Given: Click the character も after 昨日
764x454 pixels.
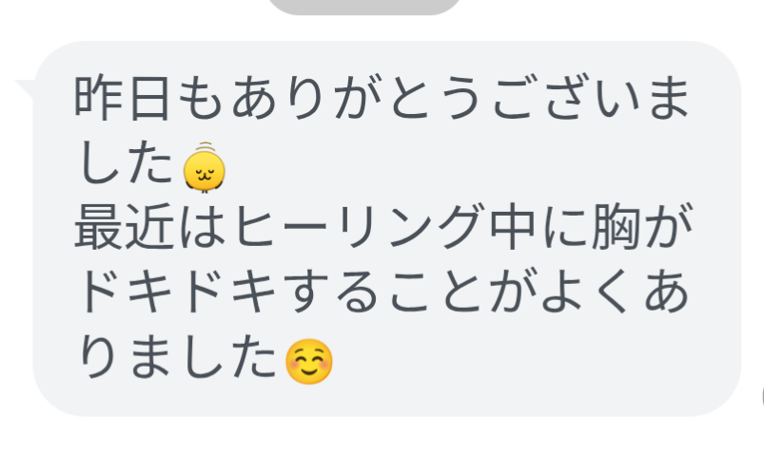Looking at the screenshot, I should coord(200,98).
